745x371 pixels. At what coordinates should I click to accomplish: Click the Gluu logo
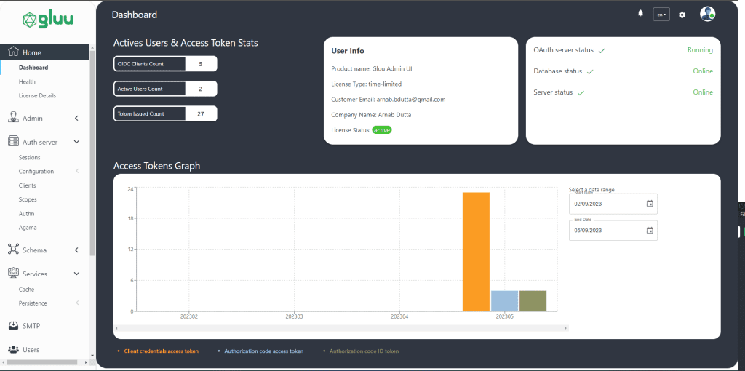47,20
